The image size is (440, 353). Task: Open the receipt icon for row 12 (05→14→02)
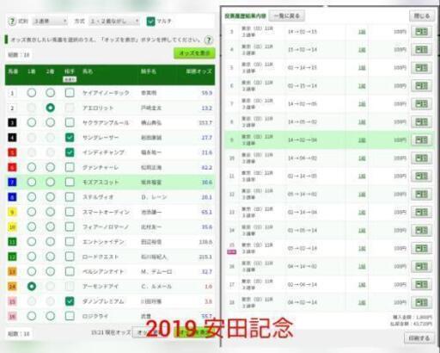pos(421,195)
